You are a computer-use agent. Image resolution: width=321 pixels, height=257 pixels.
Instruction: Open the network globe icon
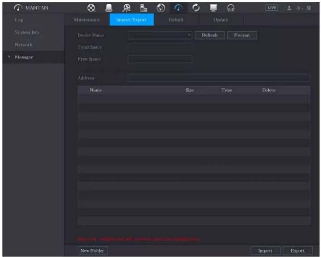tap(161, 8)
